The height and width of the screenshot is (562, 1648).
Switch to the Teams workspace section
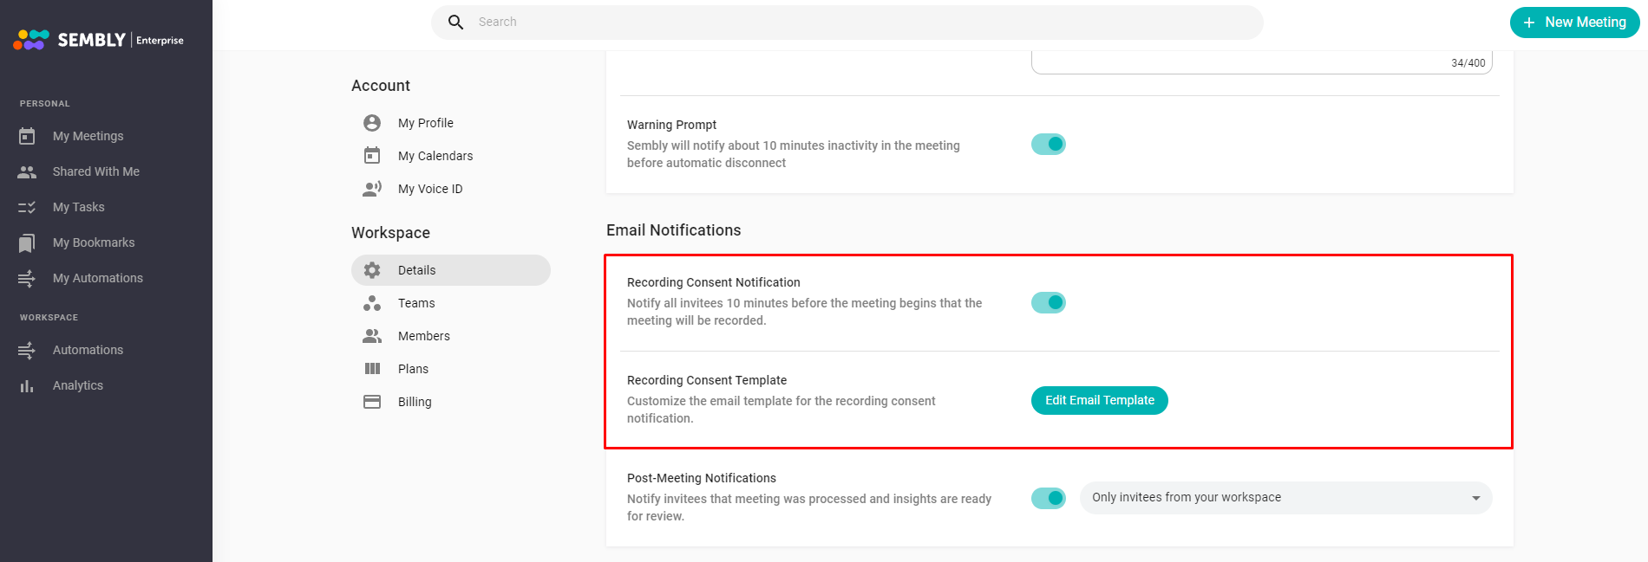(416, 303)
